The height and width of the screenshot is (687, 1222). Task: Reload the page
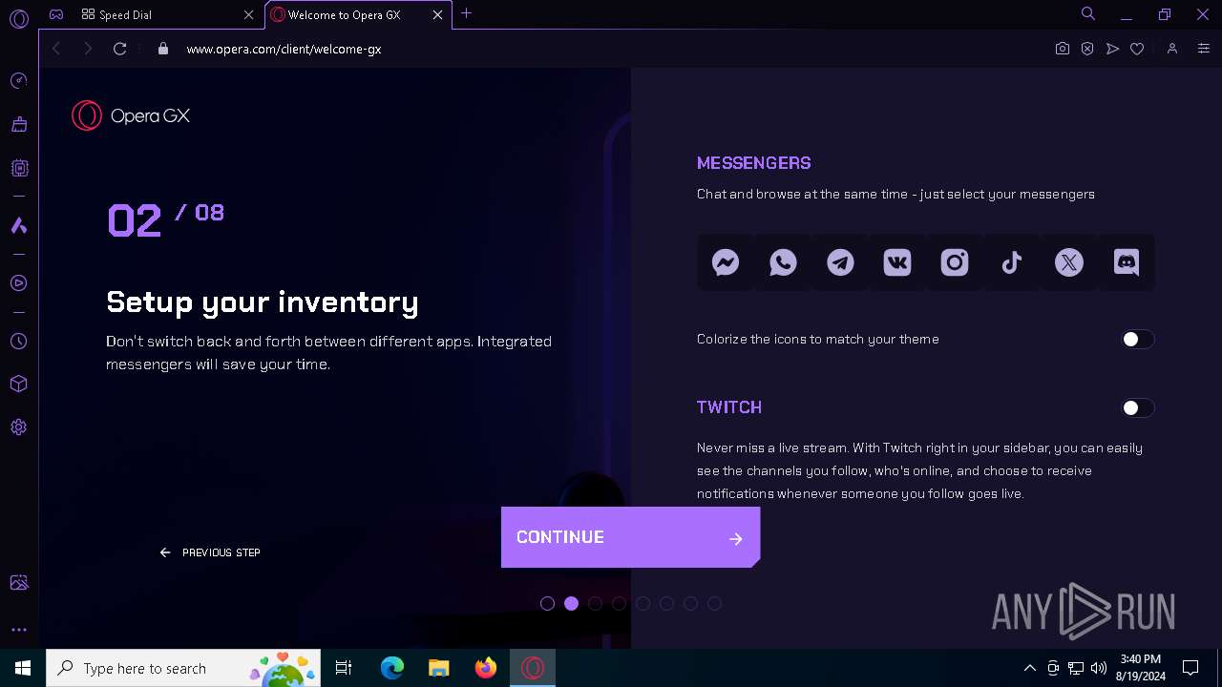coord(119,49)
